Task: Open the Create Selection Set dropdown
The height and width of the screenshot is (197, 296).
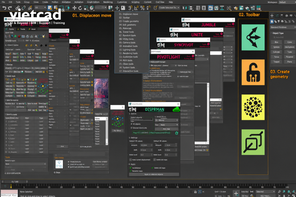Action: (x=169, y=8)
